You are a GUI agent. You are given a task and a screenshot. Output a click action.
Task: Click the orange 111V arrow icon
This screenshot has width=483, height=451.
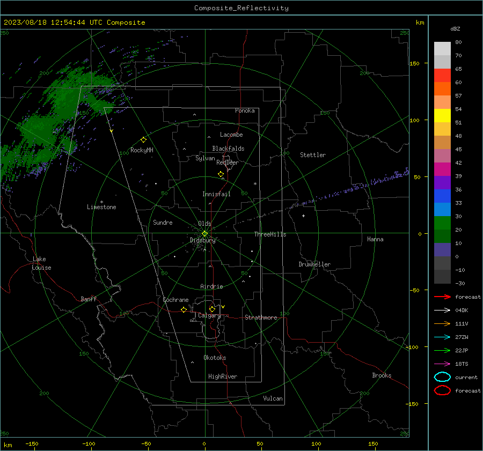442,323
